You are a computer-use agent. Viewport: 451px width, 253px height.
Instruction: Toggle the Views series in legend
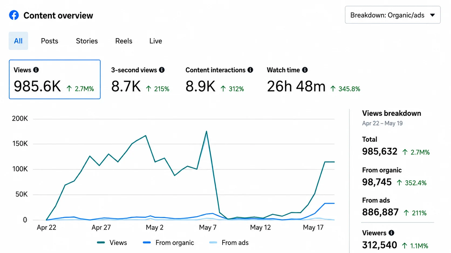point(112,243)
